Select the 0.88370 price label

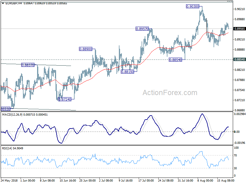point(28,65)
